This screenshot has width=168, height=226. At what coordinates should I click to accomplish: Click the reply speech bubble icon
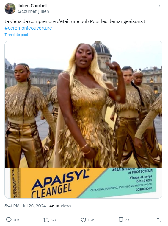[9, 220]
